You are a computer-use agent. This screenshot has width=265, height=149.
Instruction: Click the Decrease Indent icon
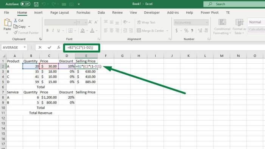(x=125, y=30)
